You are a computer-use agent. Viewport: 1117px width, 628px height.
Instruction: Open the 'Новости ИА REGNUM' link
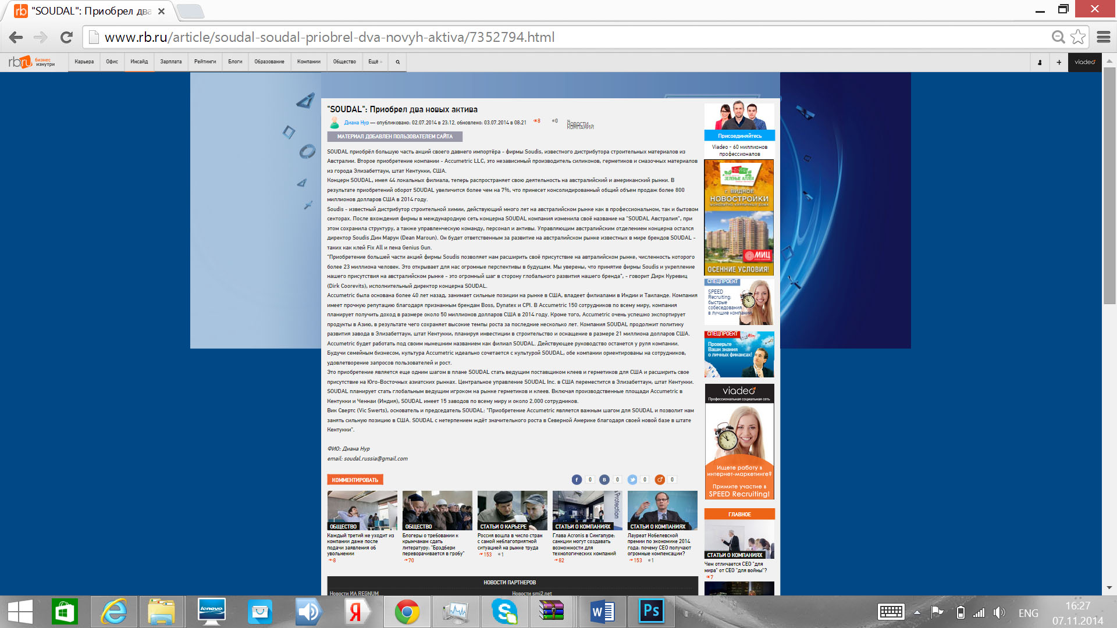tap(354, 593)
